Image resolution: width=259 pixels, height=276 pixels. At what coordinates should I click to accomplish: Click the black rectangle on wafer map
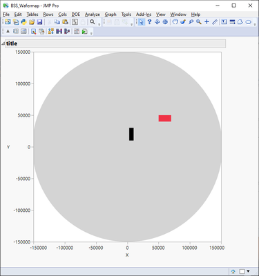131,134
